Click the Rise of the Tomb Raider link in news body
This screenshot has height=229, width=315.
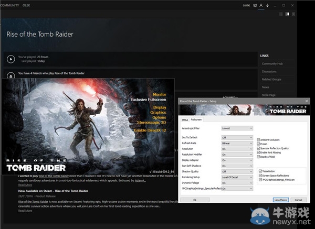(33, 202)
